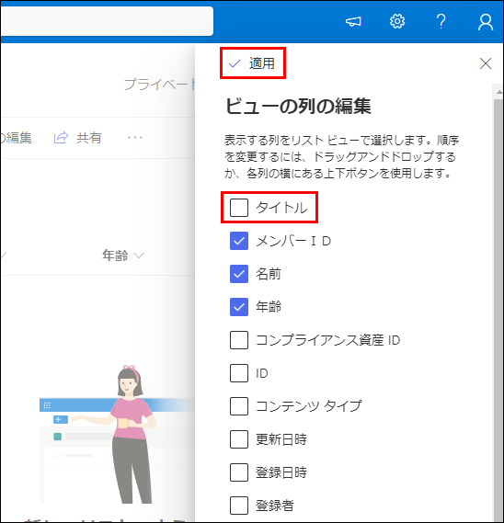Click the メンバーＩＤ column label
504x523 pixels.
pos(293,241)
